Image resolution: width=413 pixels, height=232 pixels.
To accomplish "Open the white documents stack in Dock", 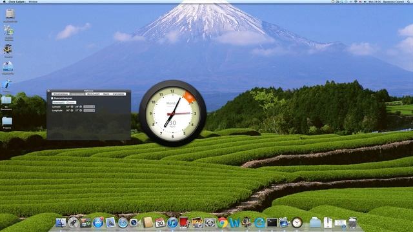I will [328, 222].
